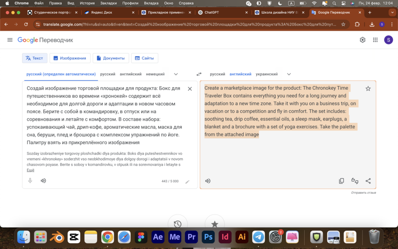Share the translation
Viewport: 398px width, 249px height.
(368, 181)
